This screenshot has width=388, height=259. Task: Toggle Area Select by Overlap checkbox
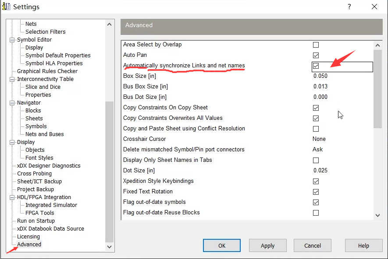[316, 45]
